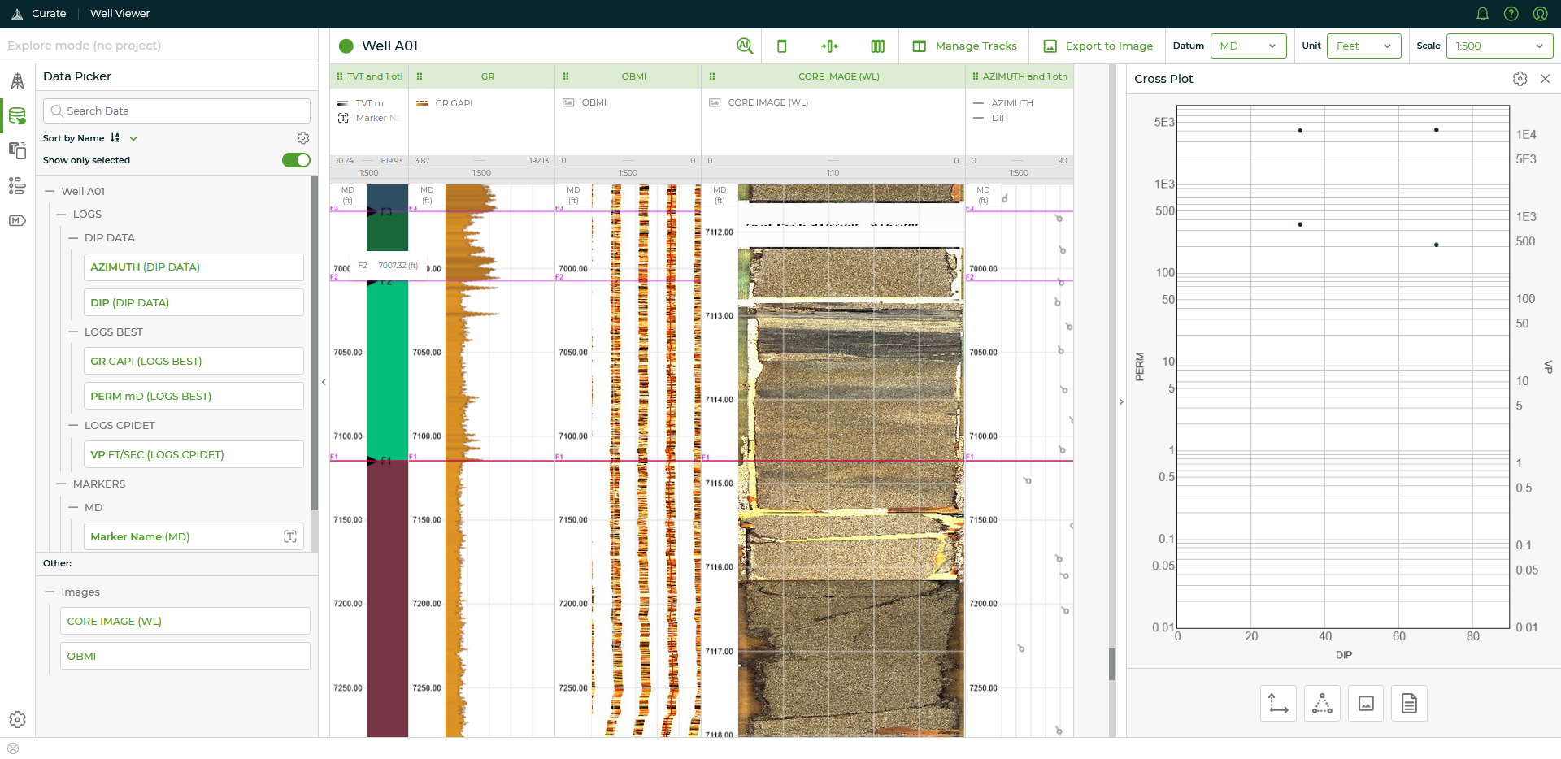
Task: Toggle AZIMUTH (DIP DATA) selection
Action: (193, 267)
